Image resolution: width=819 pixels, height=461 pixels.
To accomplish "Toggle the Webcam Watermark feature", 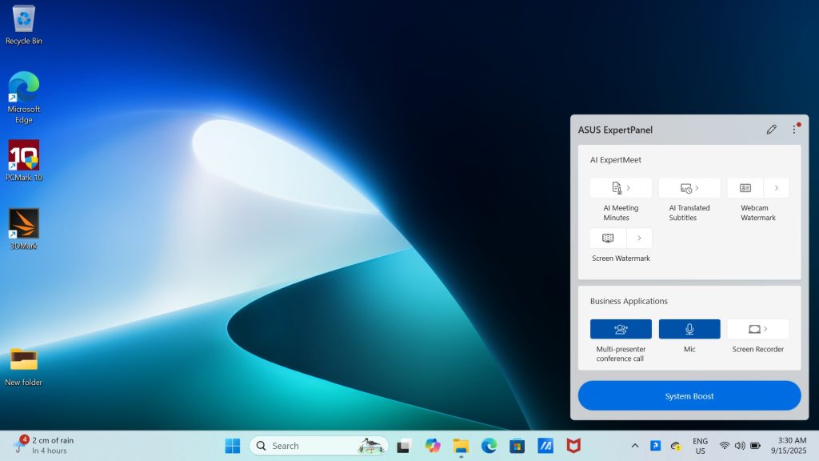I will [745, 188].
